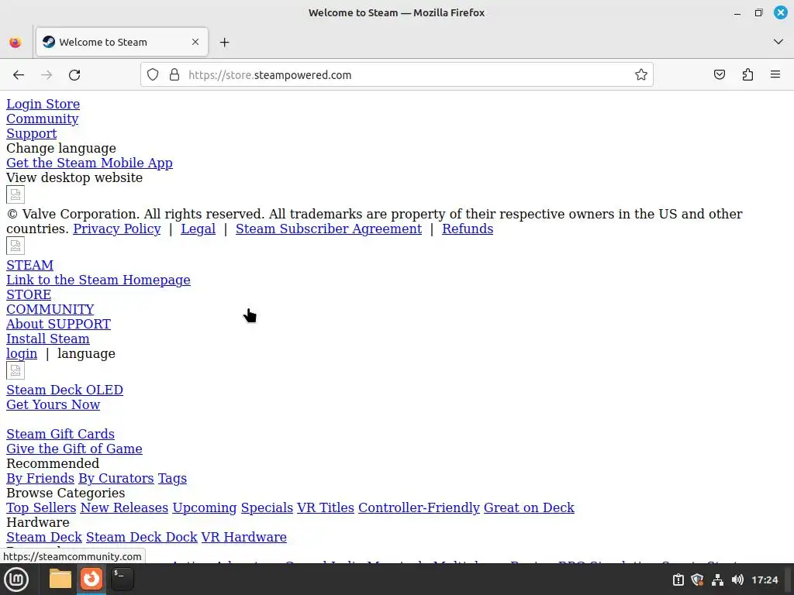The width and height of the screenshot is (794, 595).
Task: Open the security shield tray icon
Action: click(x=697, y=580)
